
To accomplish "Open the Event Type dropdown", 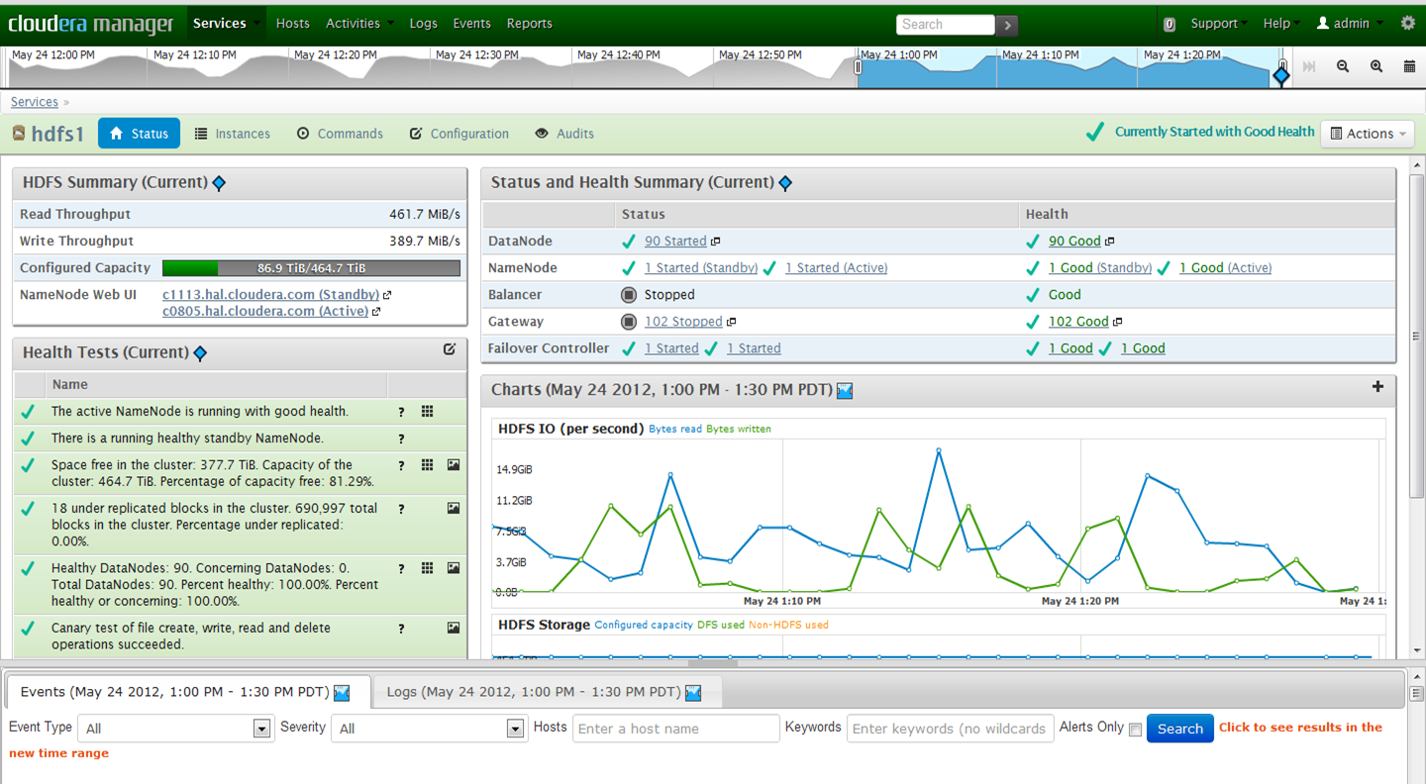I will [175, 729].
